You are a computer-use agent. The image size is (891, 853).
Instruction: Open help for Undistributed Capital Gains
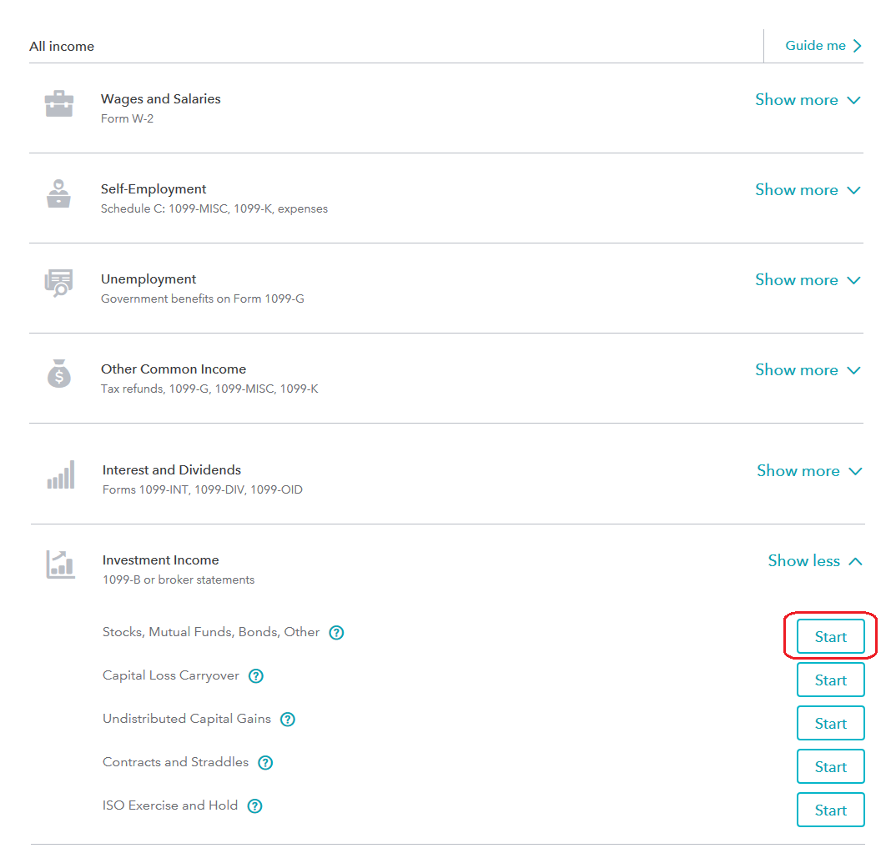[288, 720]
